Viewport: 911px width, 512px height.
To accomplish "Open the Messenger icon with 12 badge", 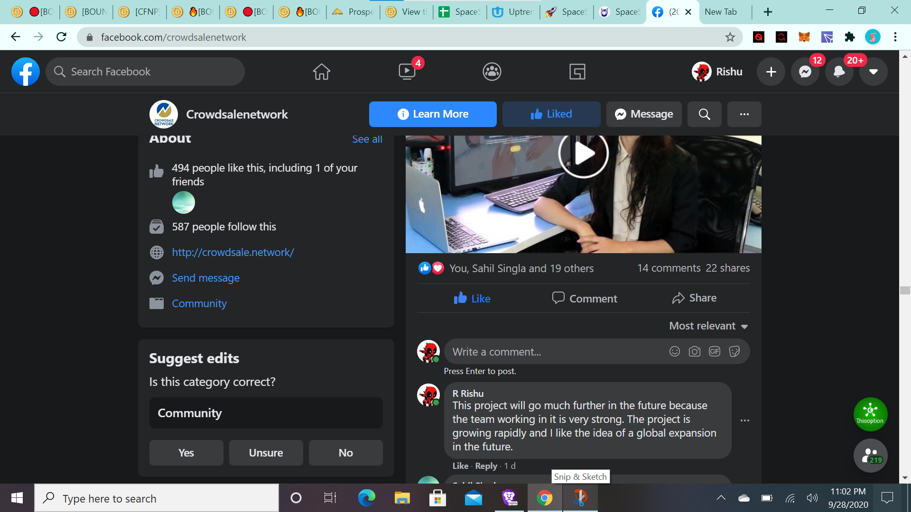I will click(x=805, y=72).
